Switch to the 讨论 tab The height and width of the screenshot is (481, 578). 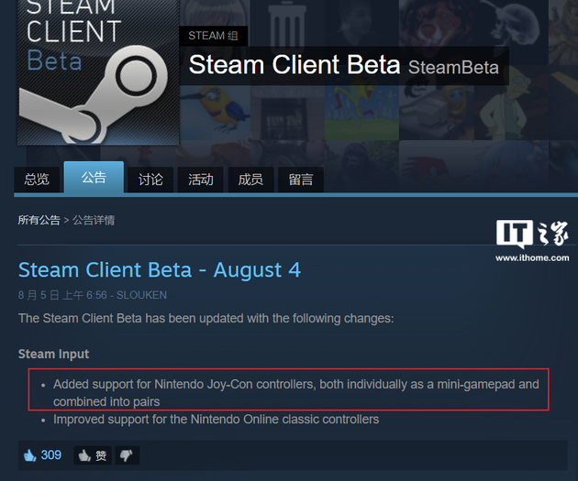(150, 180)
